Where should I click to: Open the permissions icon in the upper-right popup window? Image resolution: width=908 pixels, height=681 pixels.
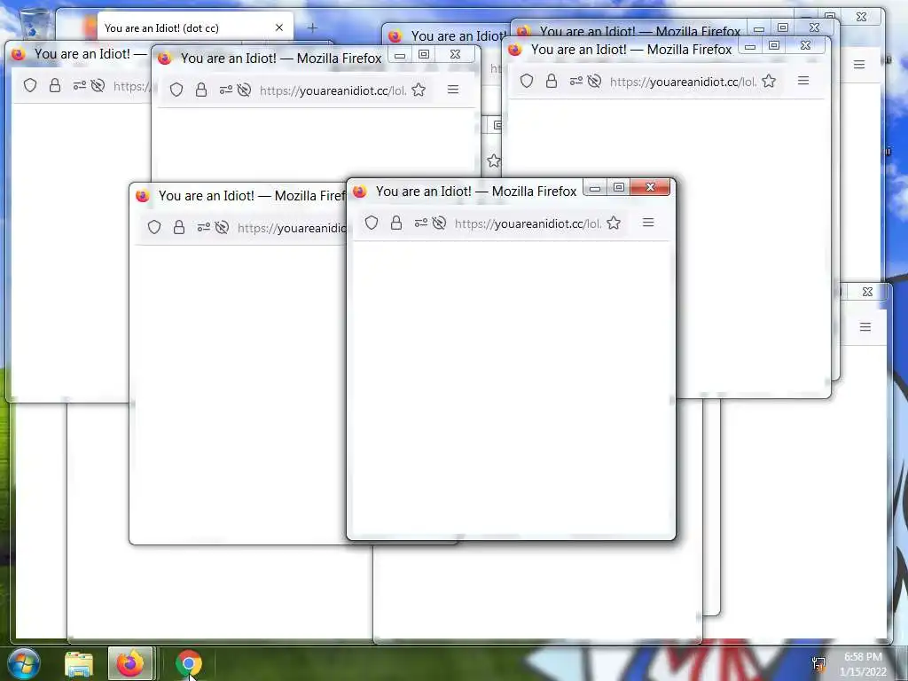pos(575,81)
